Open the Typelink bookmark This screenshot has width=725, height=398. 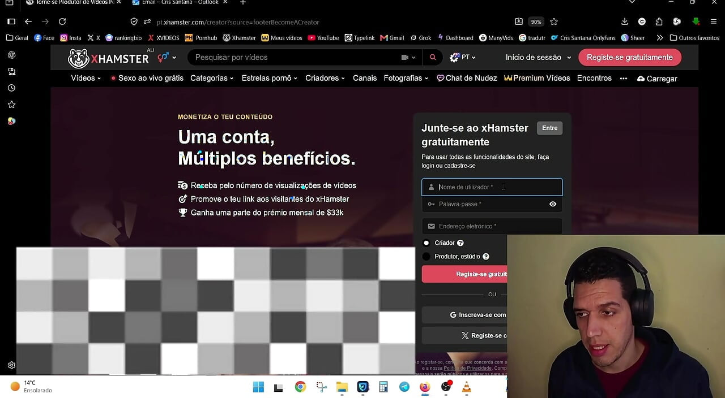[x=360, y=38]
